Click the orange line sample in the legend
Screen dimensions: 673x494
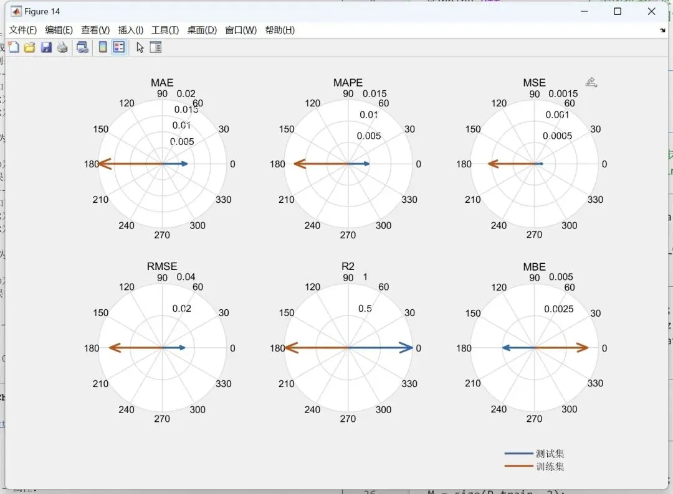[518, 466]
